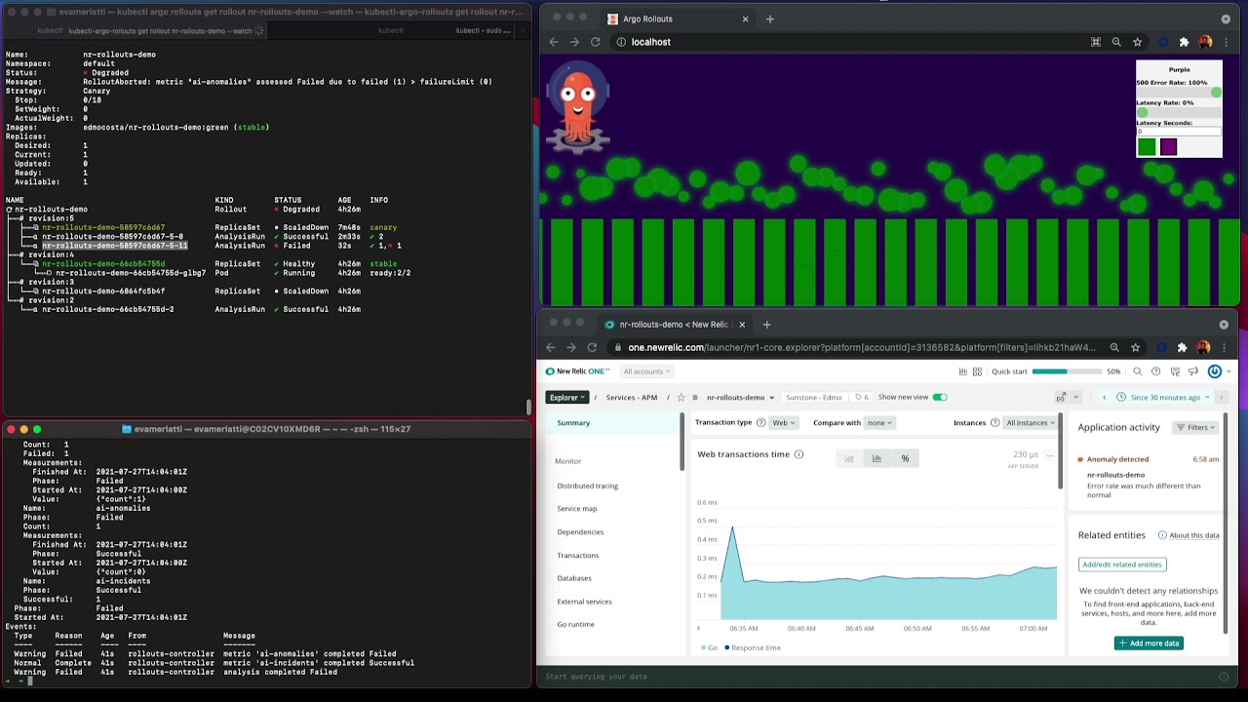Open the Compare with none dropdown
The height and width of the screenshot is (702, 1248).
click(x=879, y=422)
